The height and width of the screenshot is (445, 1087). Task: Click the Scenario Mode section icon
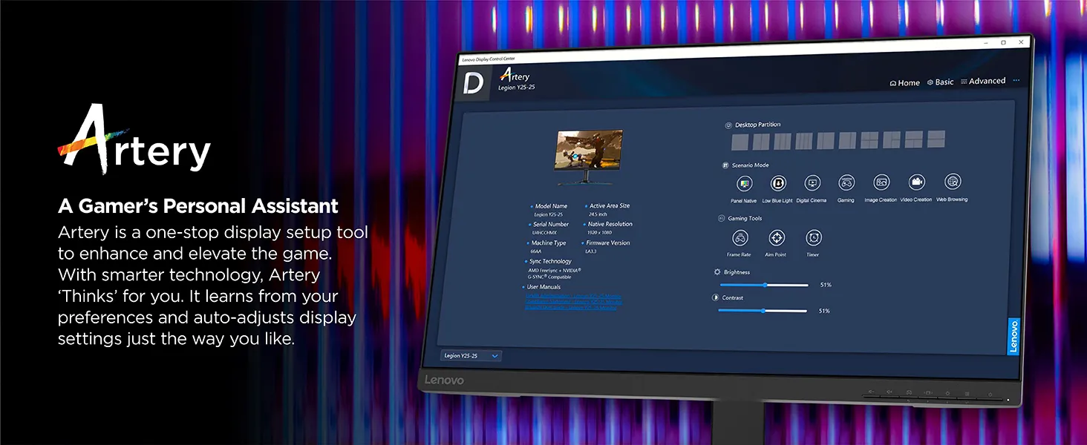coord(725,165)
